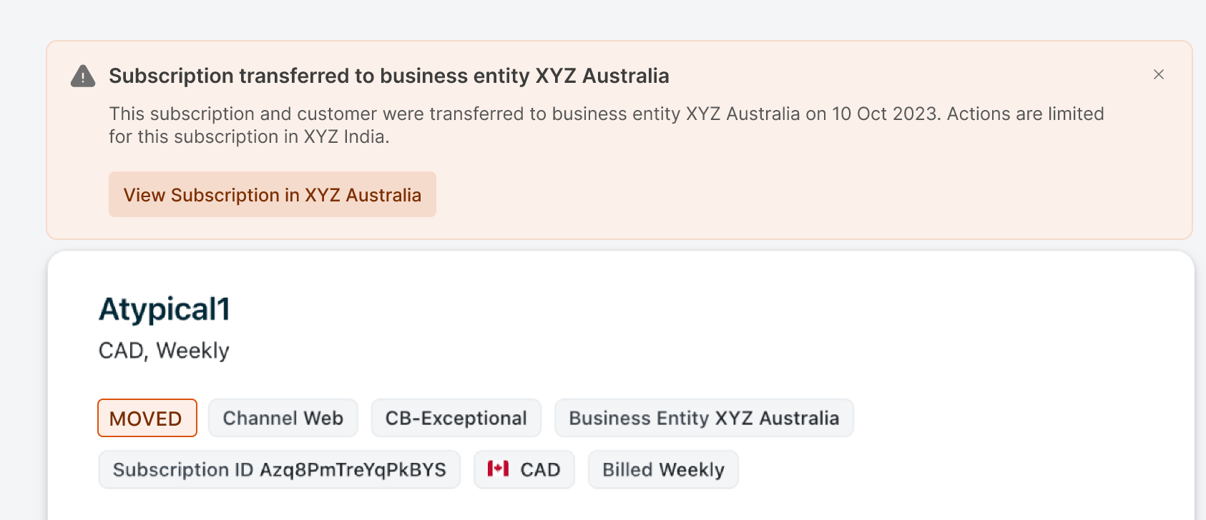The height and width of the screenshot is (520, 1206).
Task: Click 'XYZ India' text in banner
Action: [x=345, y=137]
